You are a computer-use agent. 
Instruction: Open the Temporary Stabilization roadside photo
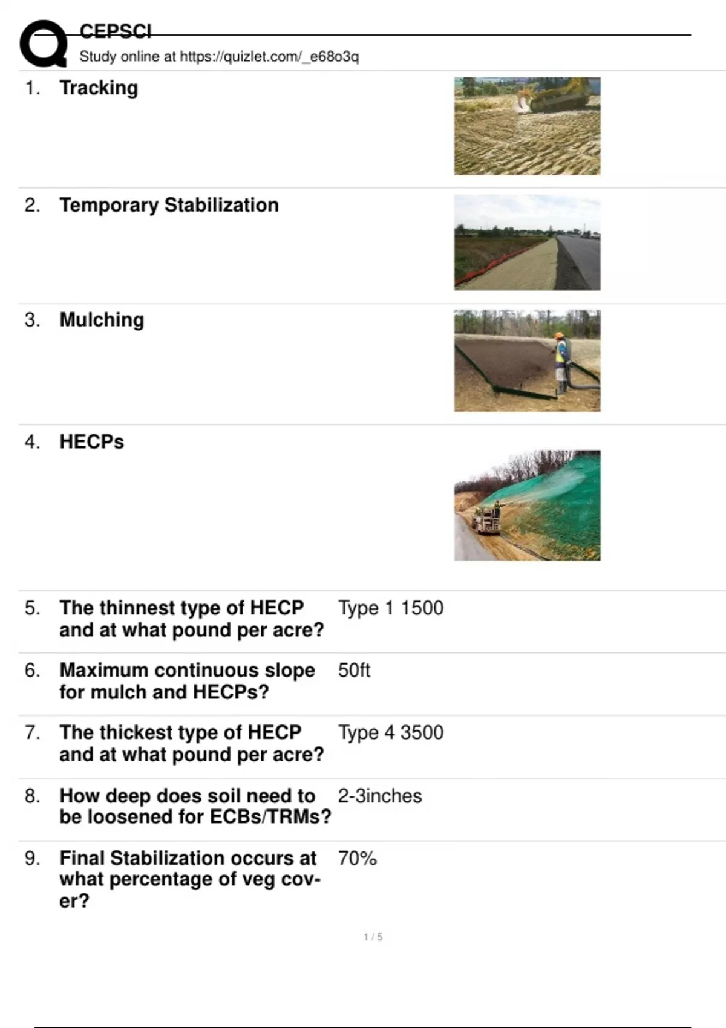(527, 242)
